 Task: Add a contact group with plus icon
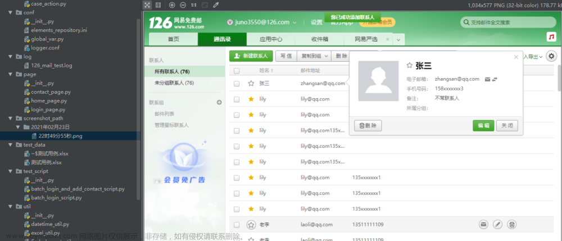(219, 102)
